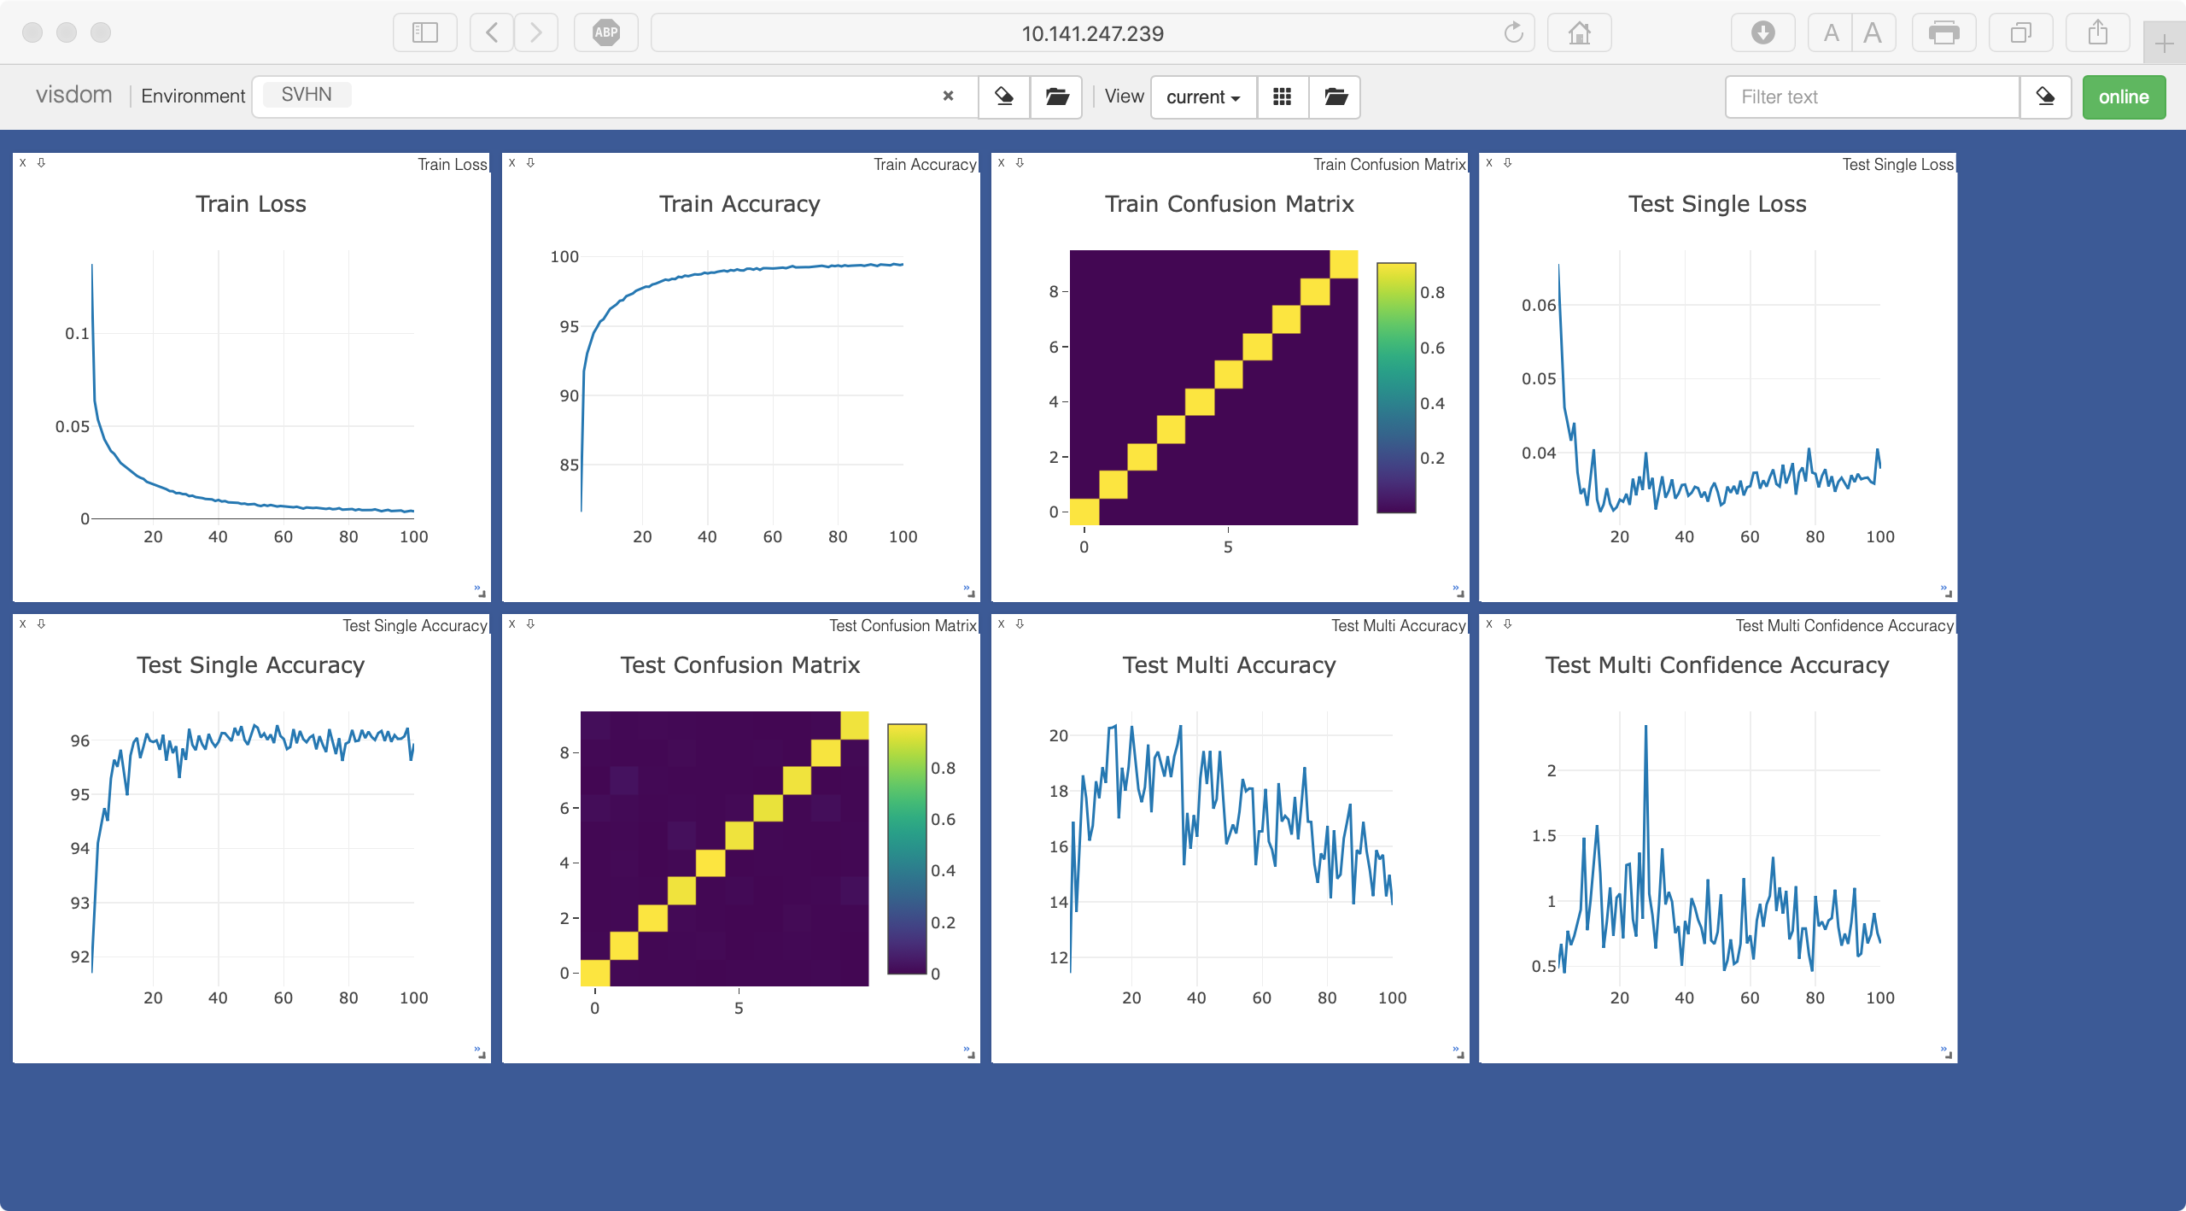Click the filter text eraser icon
This screenshot has height=1211, width=2186.
tap(2045, 97)
